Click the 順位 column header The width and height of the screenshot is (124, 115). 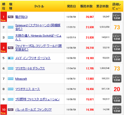[x=3, y=6]
